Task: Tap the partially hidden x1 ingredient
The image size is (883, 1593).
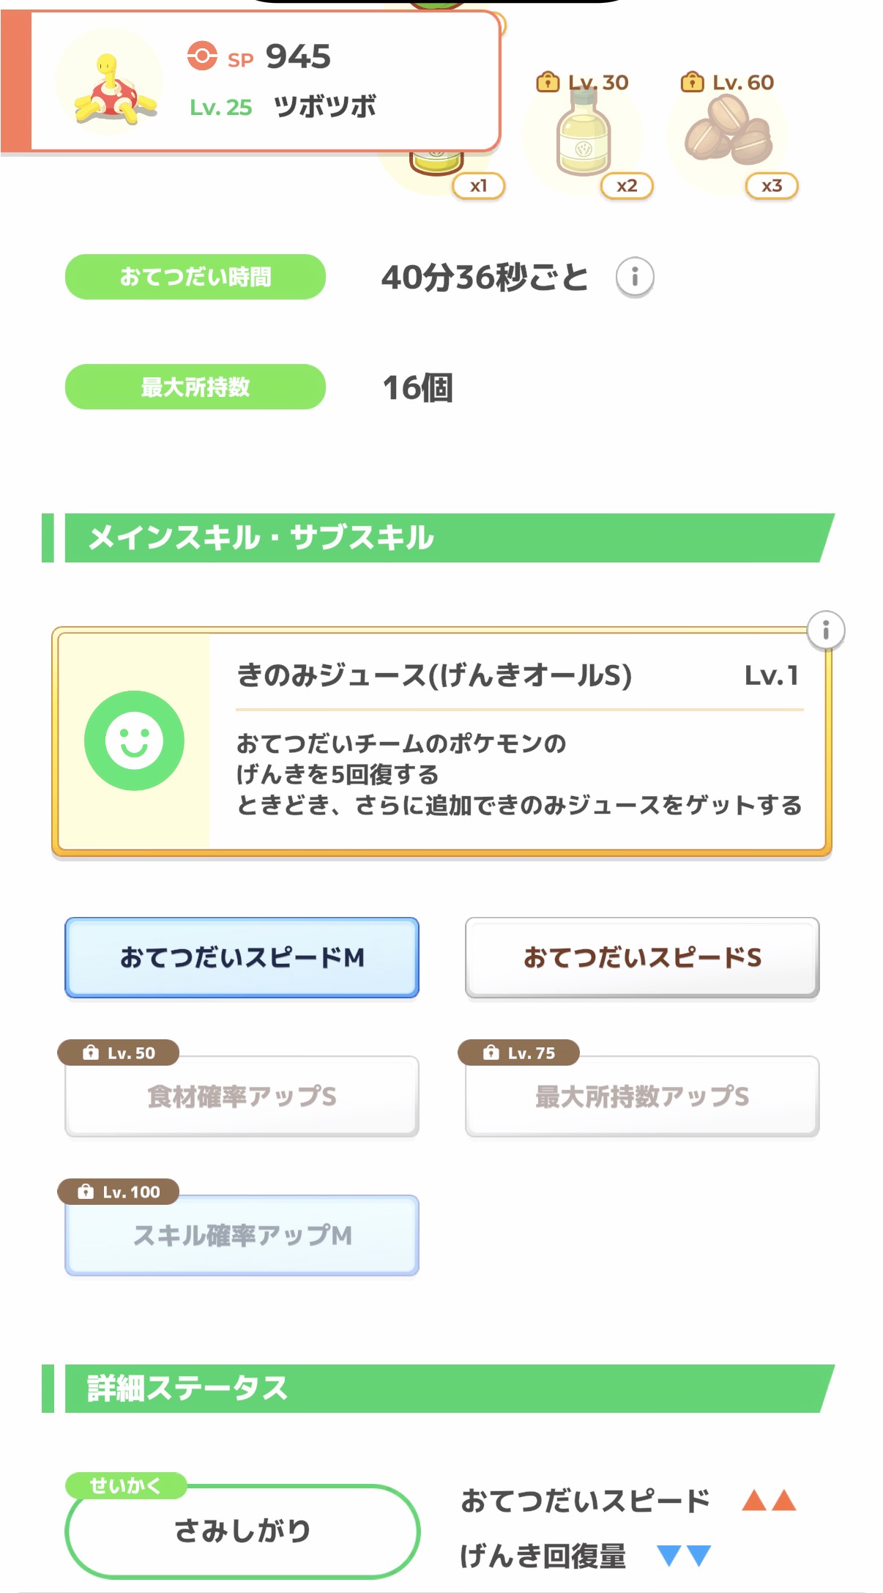Action: pos(439,168)
